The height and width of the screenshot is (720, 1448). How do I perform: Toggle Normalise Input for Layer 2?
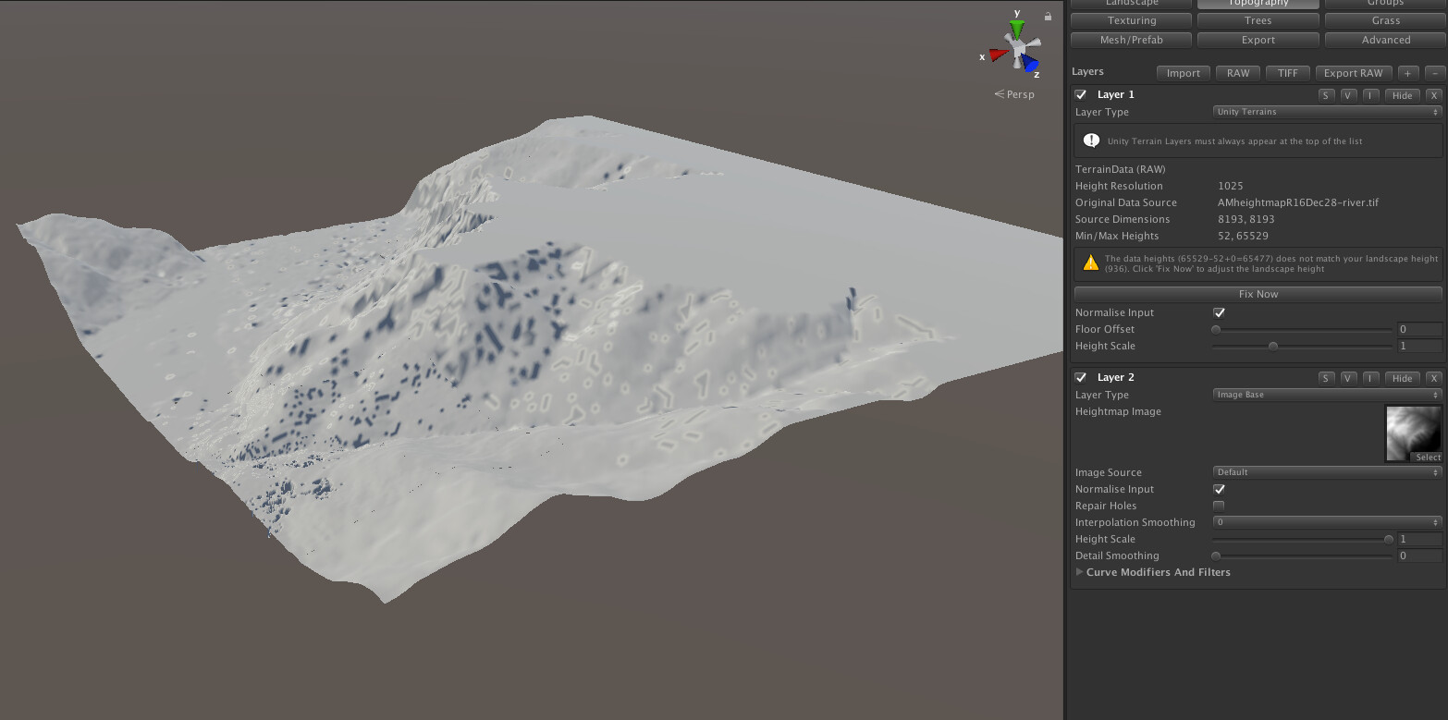click(x=1219, y=489)
